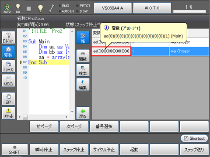The height and width of the screenshot is (157, 210).
Task: Toggle the SHIFT key button
Action: [14, 150]
